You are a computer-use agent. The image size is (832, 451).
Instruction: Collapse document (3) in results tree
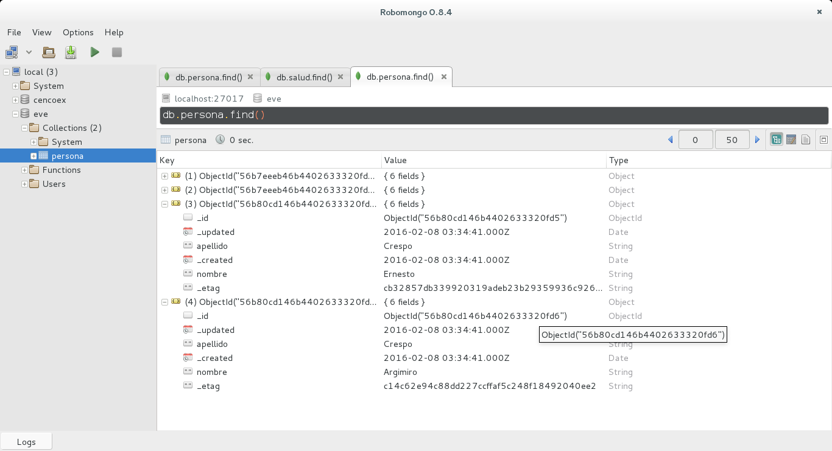(164, 204)
